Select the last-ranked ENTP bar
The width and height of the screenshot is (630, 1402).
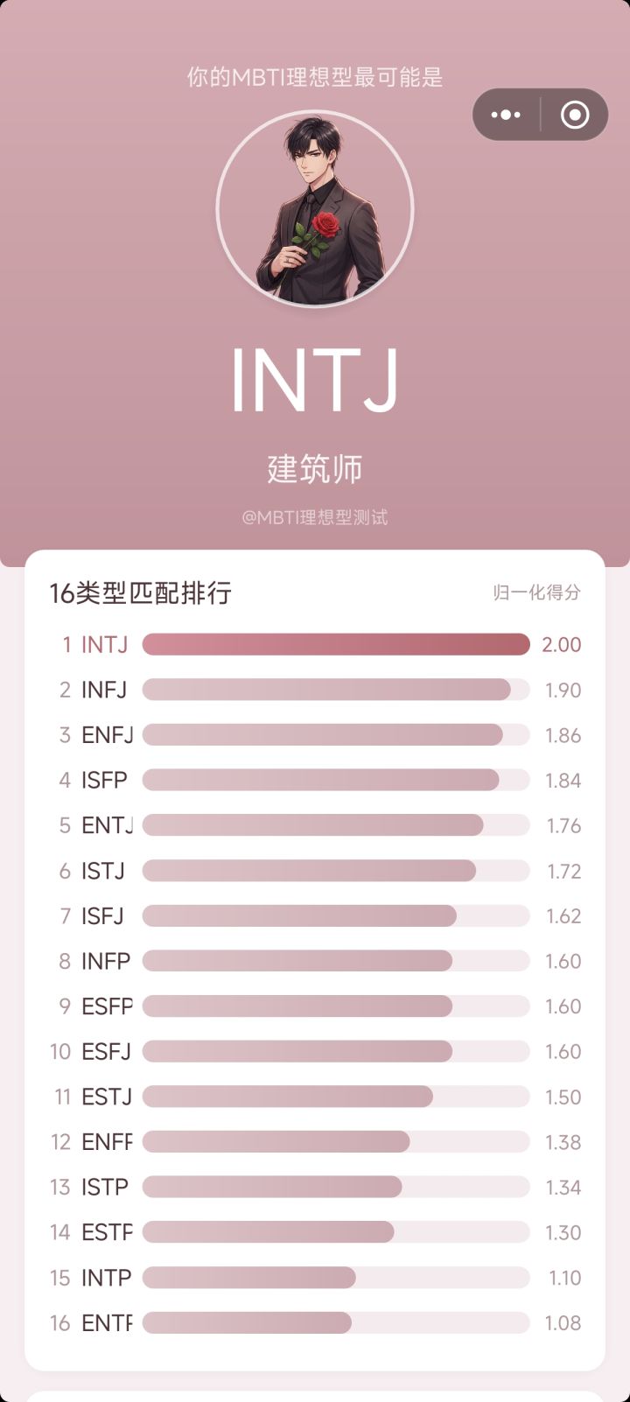click(x=247, y=1323)
